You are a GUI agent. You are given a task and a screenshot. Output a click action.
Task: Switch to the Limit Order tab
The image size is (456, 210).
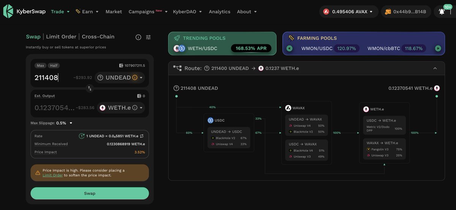(61, 37)
